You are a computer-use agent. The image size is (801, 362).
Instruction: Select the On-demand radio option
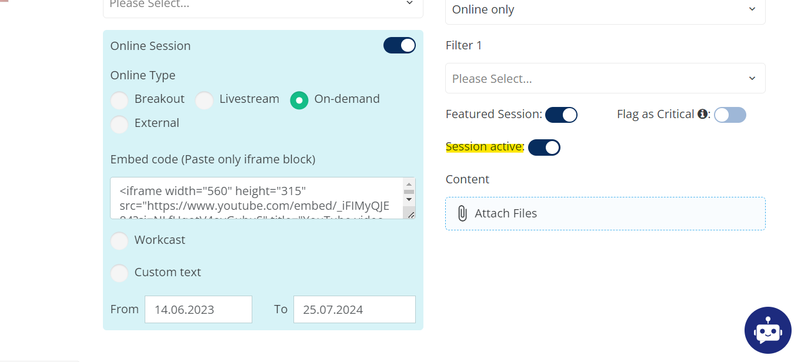299,100
